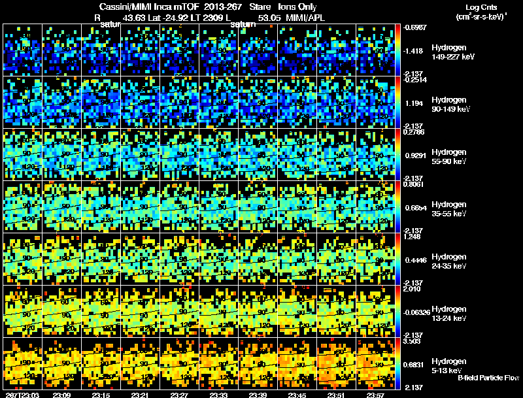
Task: Click the -0.06326 colorbar midpoint value
Action: point(416,312)
